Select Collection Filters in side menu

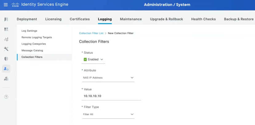[x=44, y=57]
